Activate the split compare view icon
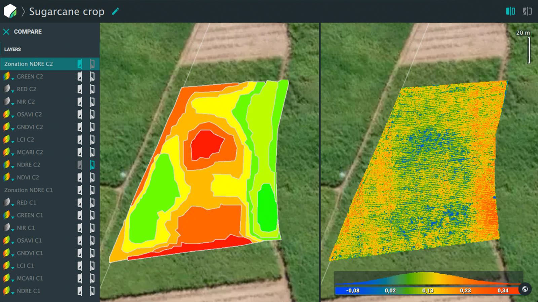The height and width of the screenshot is (302, 538). coord(510,11)
